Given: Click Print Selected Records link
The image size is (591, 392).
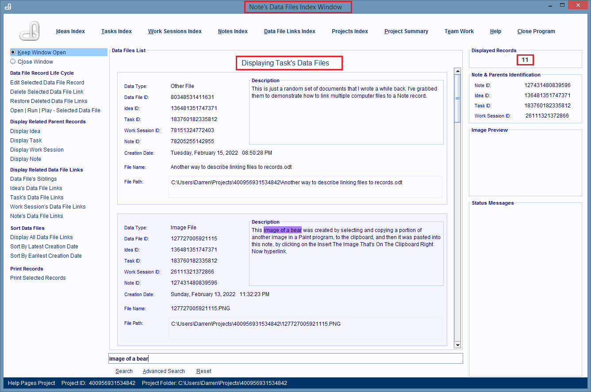Looking at the screenshot, I should click(x=38, y=278).
